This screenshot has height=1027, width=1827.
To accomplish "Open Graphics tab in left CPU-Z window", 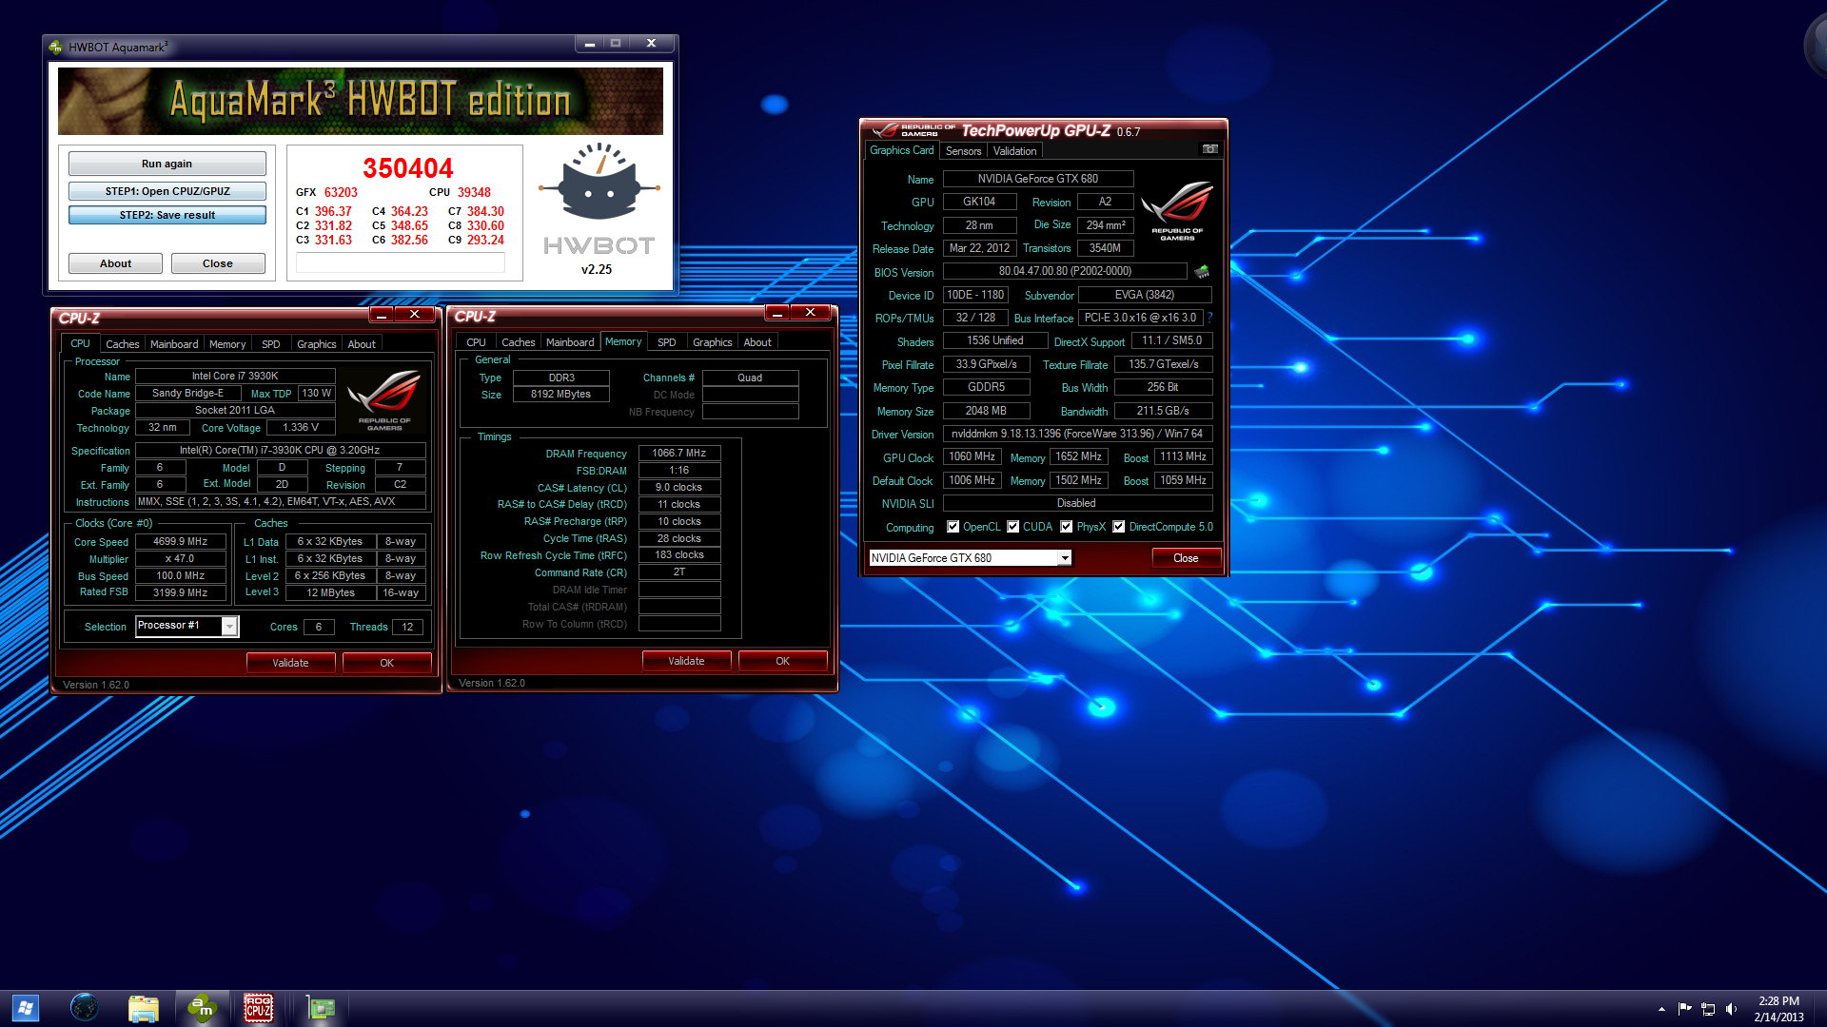I will pyautogui.click(x=316, y=344).
